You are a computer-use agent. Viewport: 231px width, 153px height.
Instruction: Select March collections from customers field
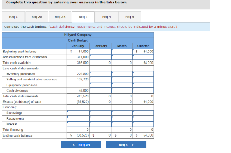point(122,57)
